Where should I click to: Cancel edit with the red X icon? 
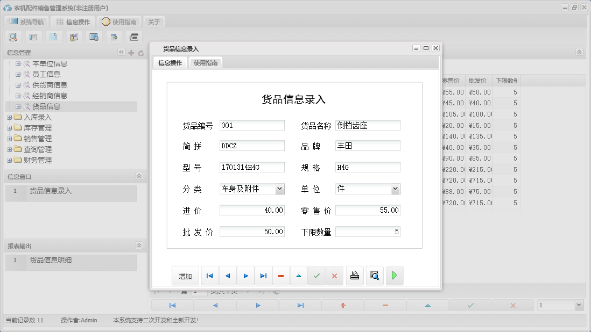tap(335, 275)
